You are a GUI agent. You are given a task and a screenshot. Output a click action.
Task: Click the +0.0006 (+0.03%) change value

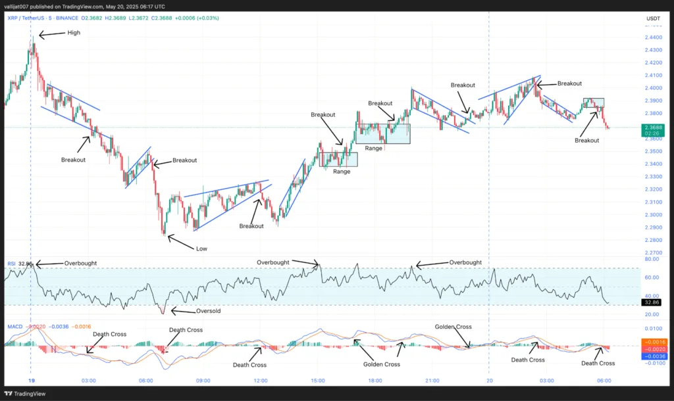point(197,18)
